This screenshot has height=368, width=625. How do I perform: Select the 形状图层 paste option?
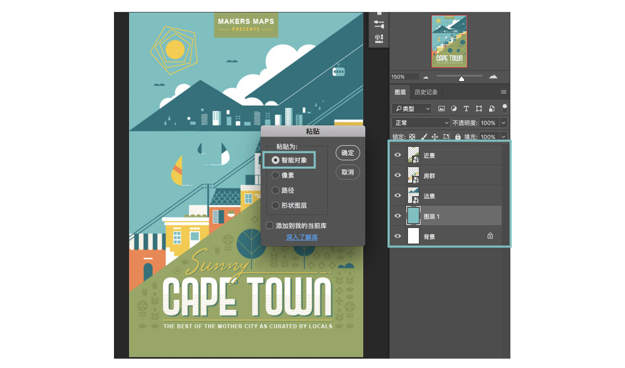point(276,206)
